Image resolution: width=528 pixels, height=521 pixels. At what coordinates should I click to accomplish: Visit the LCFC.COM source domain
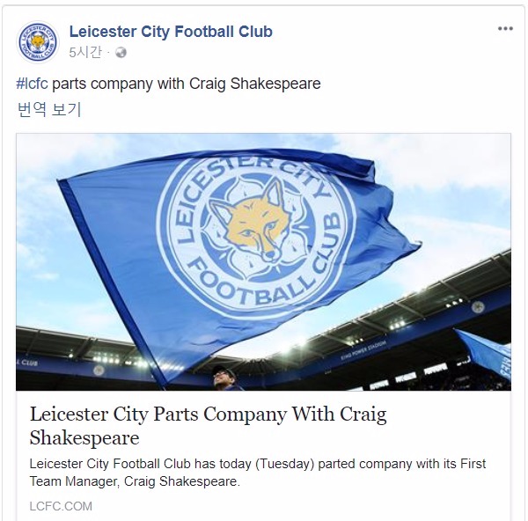[61, 506]
